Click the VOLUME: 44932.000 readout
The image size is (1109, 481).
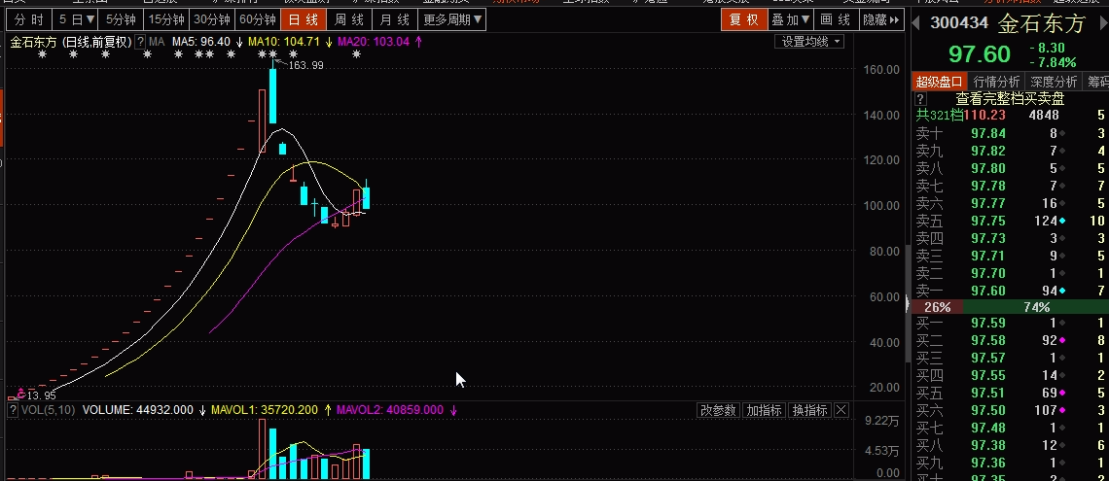(x=137, y=410)
